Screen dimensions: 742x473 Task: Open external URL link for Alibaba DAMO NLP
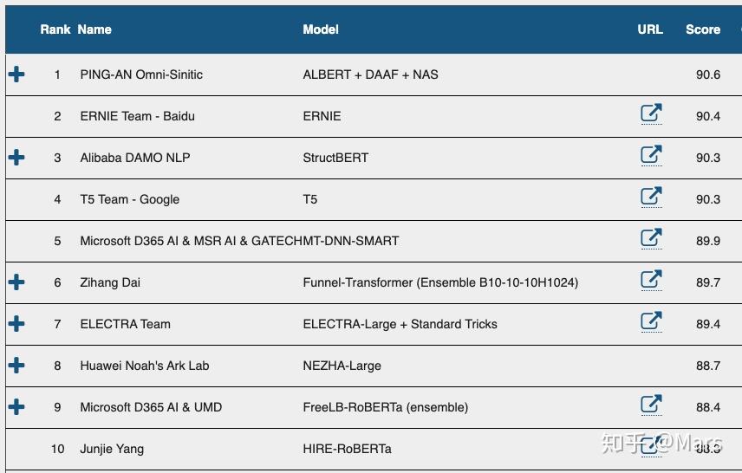click(x=650, y=156)
